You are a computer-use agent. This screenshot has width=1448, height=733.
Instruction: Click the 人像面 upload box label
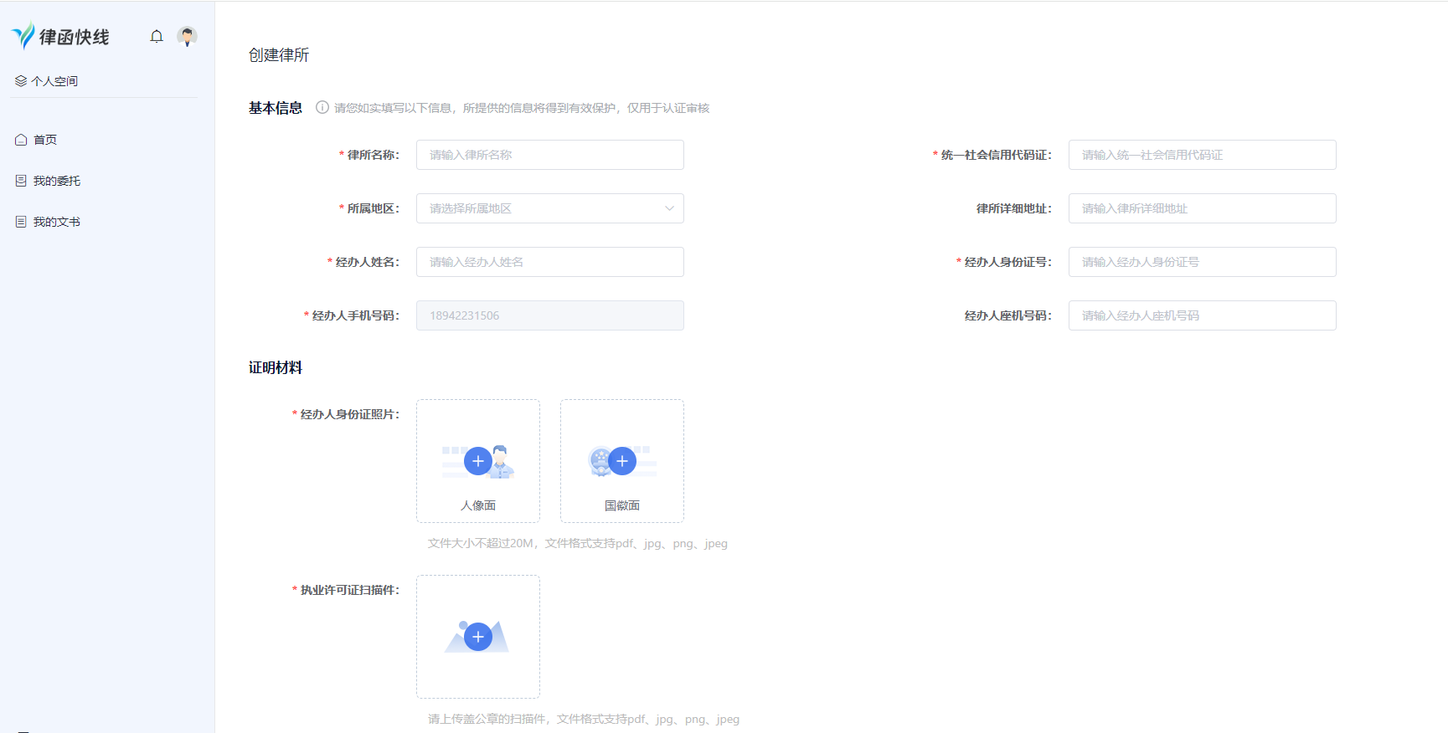pyautogui.click(x=478, y=505)
